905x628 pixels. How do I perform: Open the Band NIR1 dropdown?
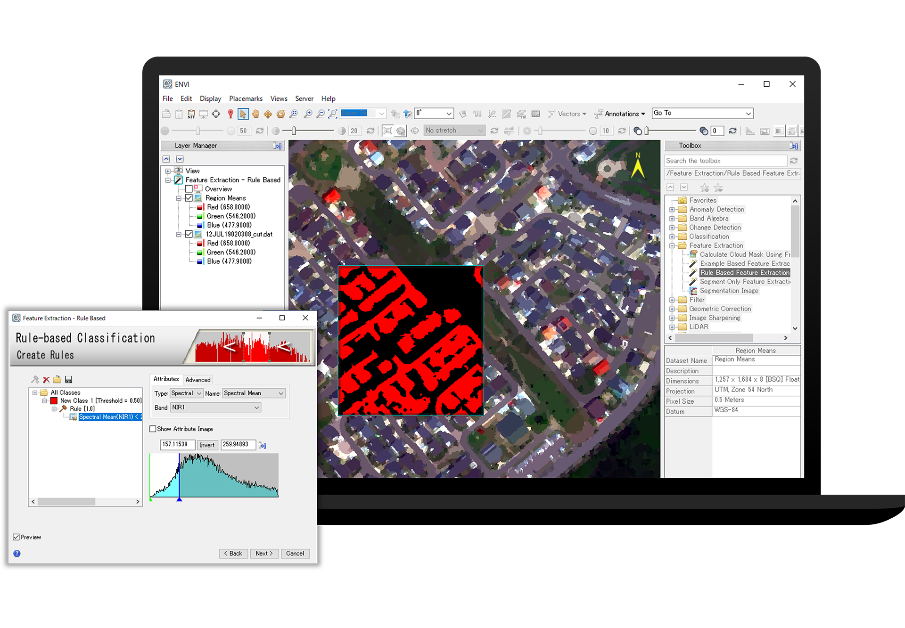pos(215,408)
